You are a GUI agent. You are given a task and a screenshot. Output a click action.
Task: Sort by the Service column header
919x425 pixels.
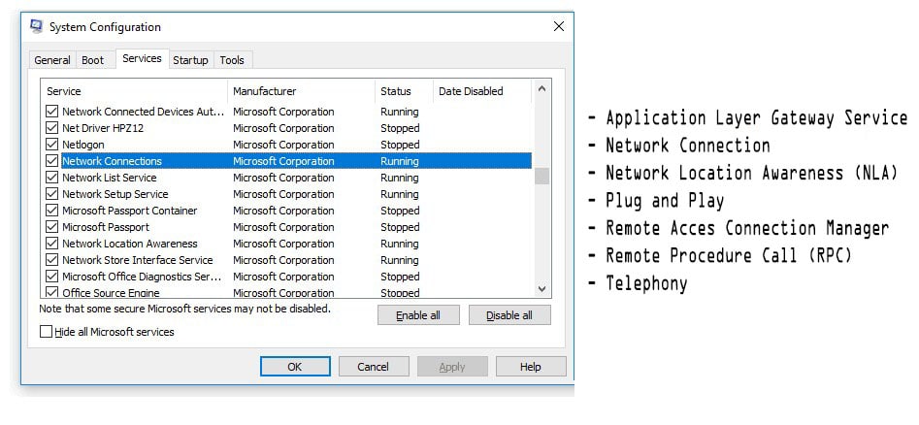134,91
